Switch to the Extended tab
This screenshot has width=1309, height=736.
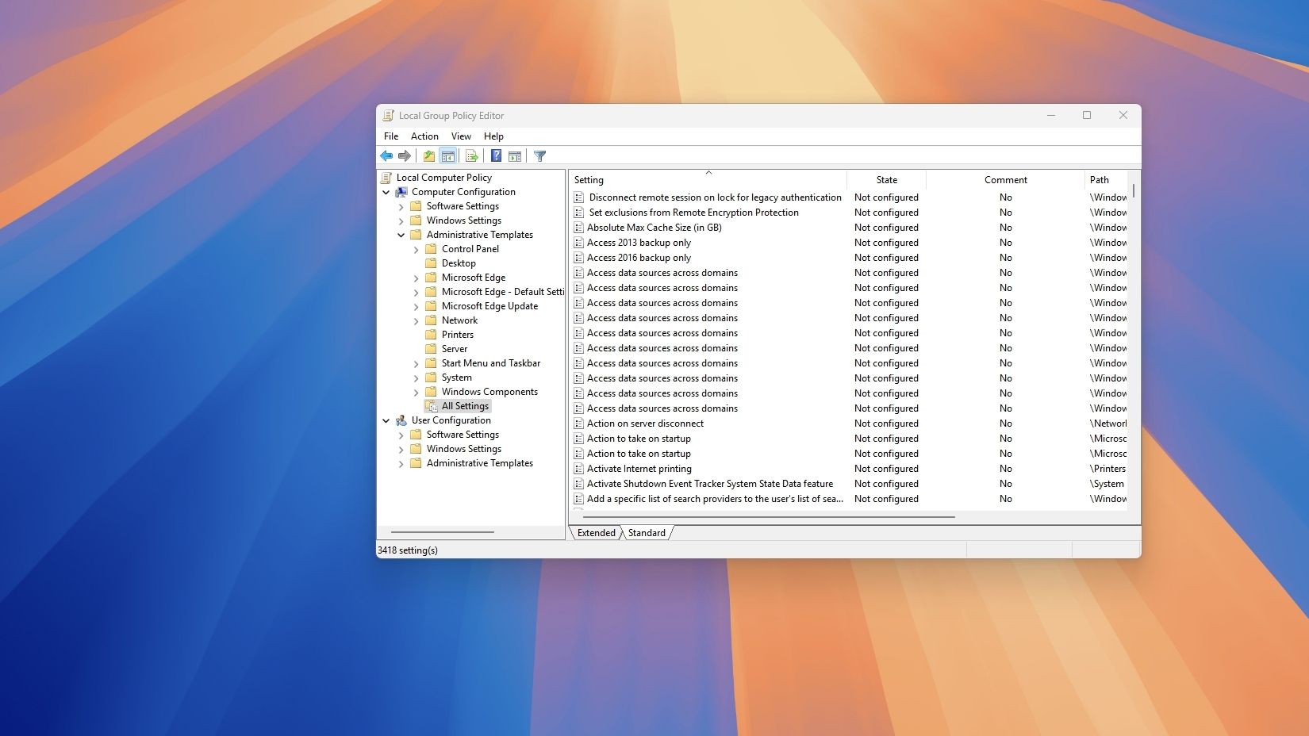[596, 533]
